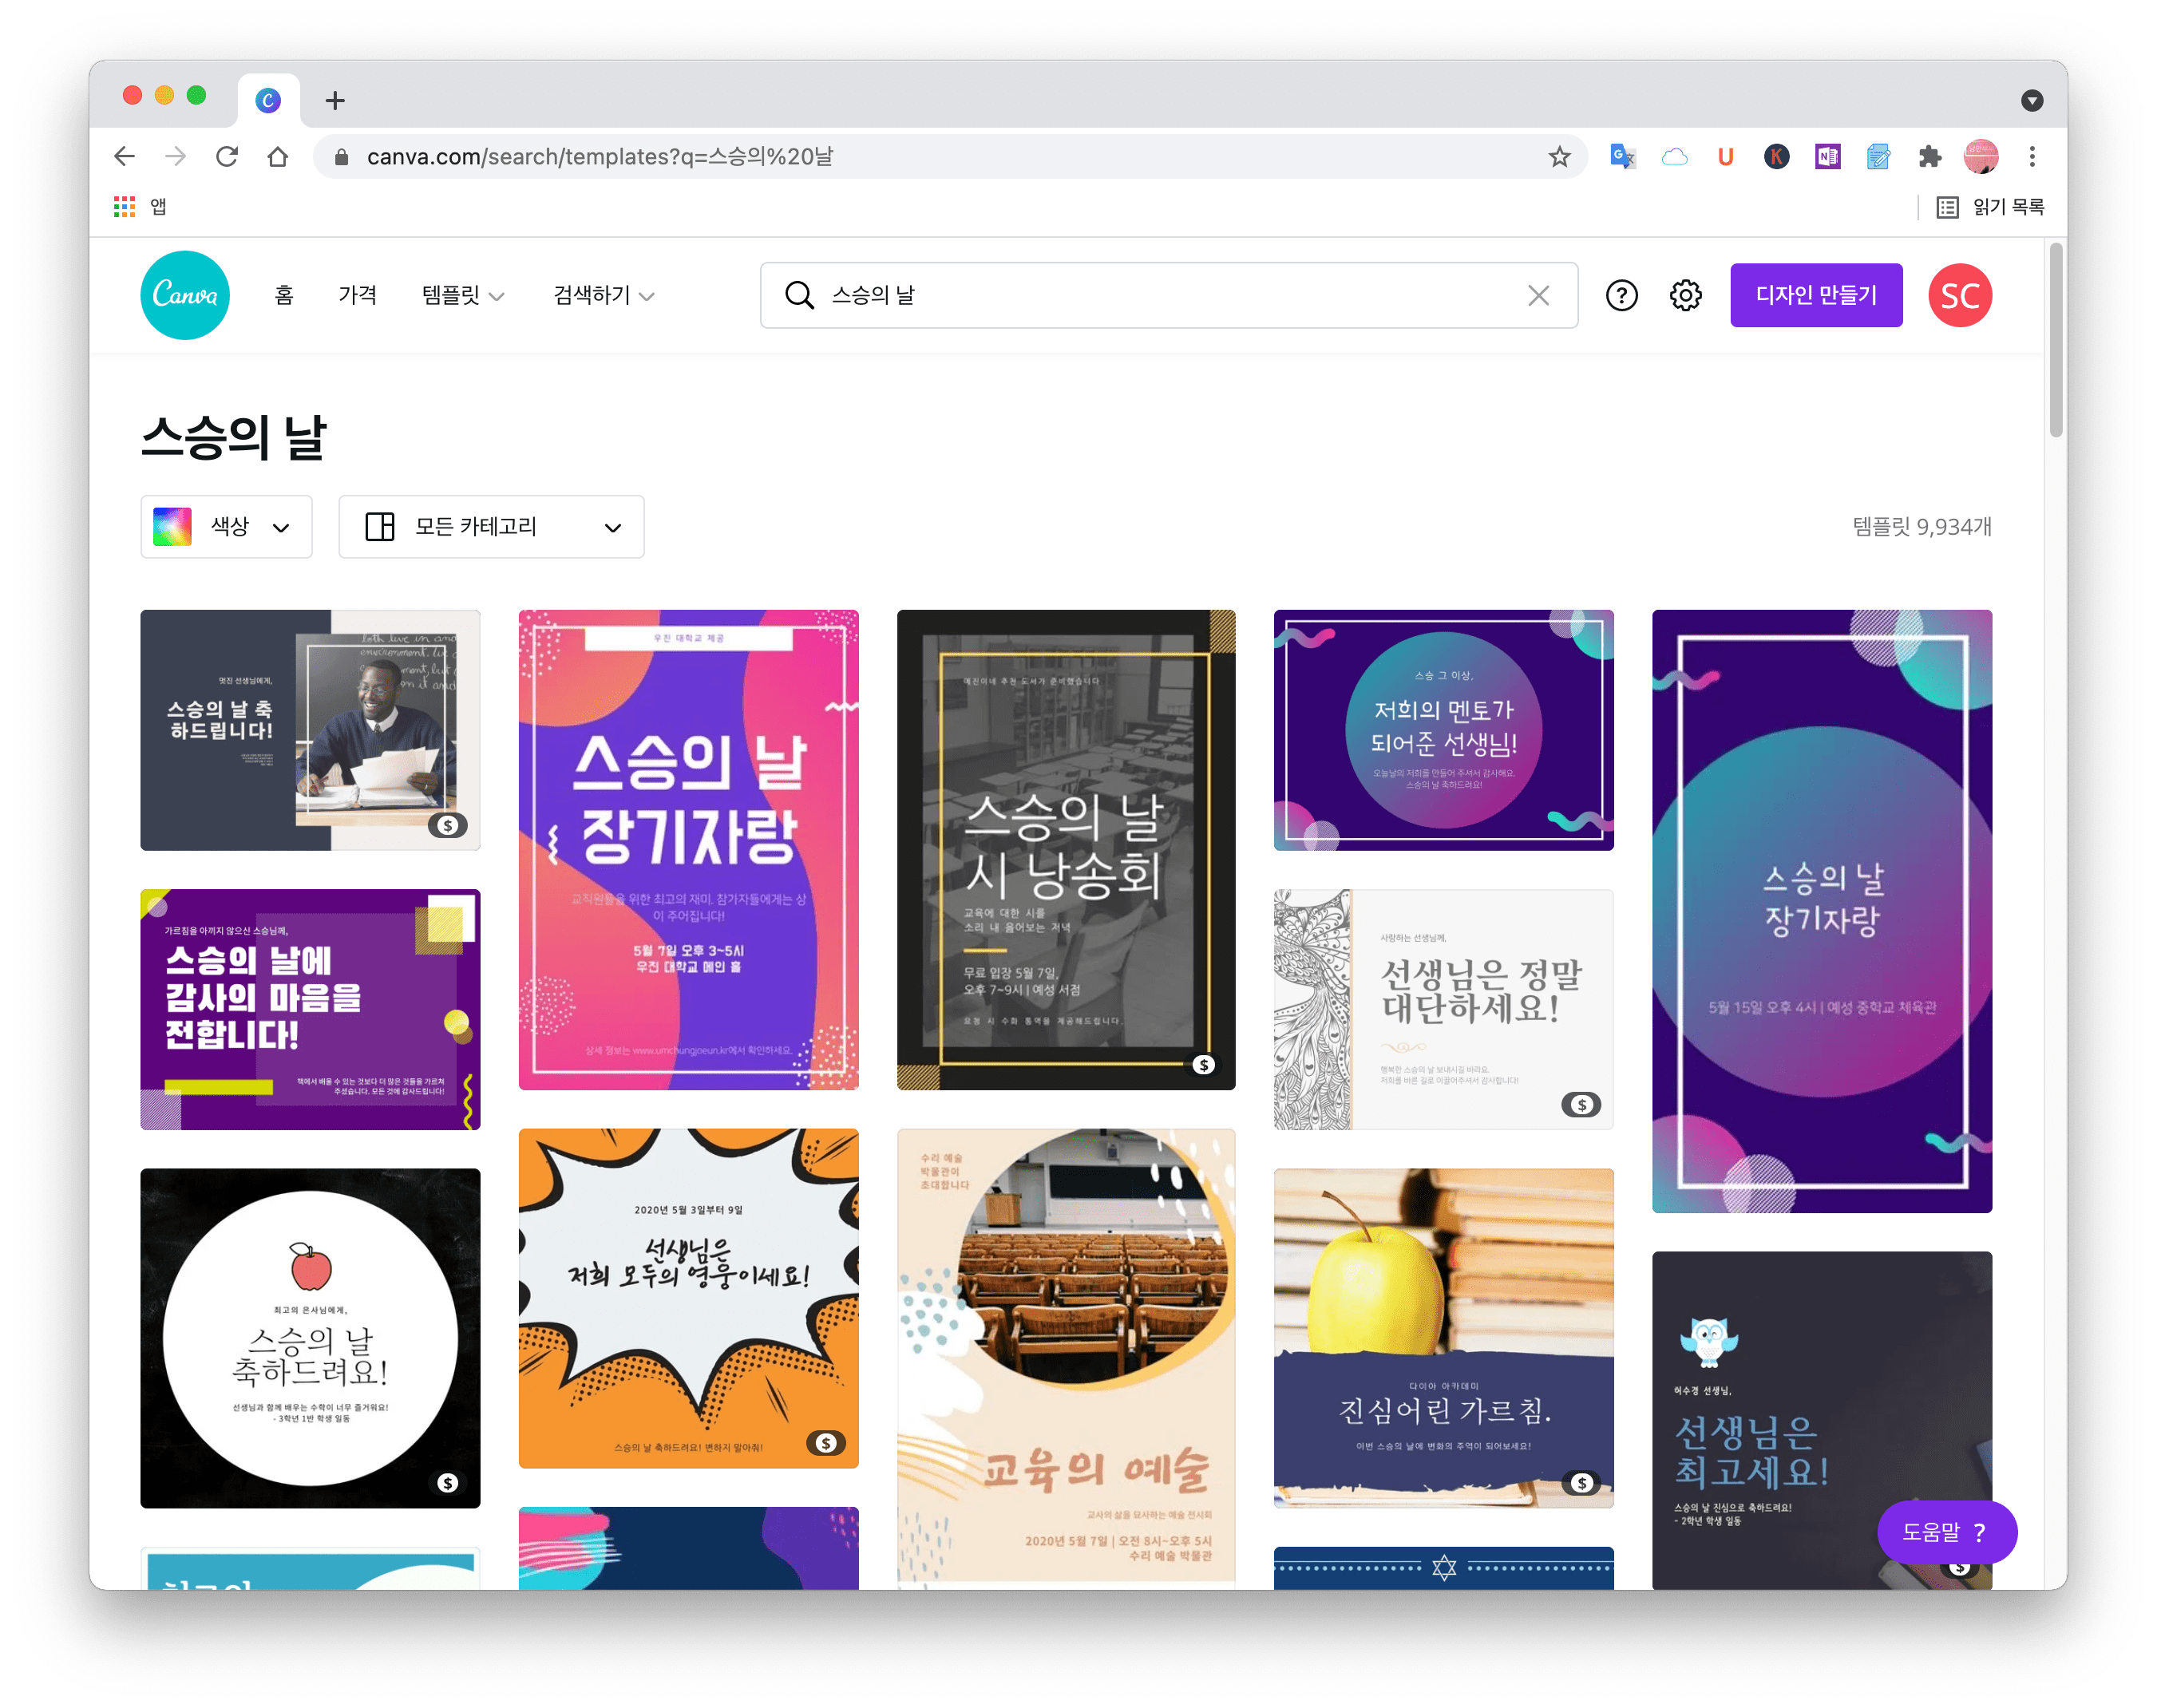Click the 도움말 help button
The height and width of the screenshot is (1708, 2157).
coord(1945,1531)
